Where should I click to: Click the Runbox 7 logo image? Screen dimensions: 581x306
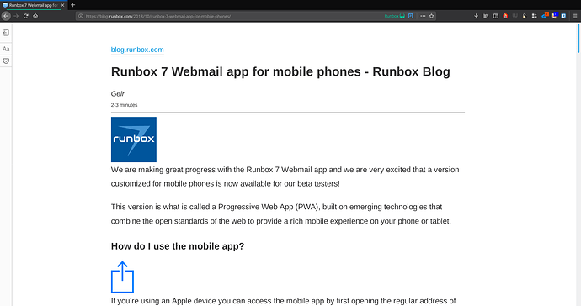click(134, 140)
